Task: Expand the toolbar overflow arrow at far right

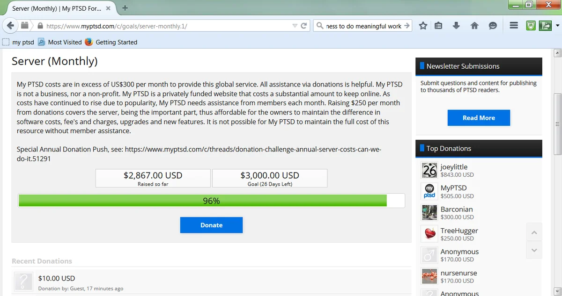Action: [557, 26]
